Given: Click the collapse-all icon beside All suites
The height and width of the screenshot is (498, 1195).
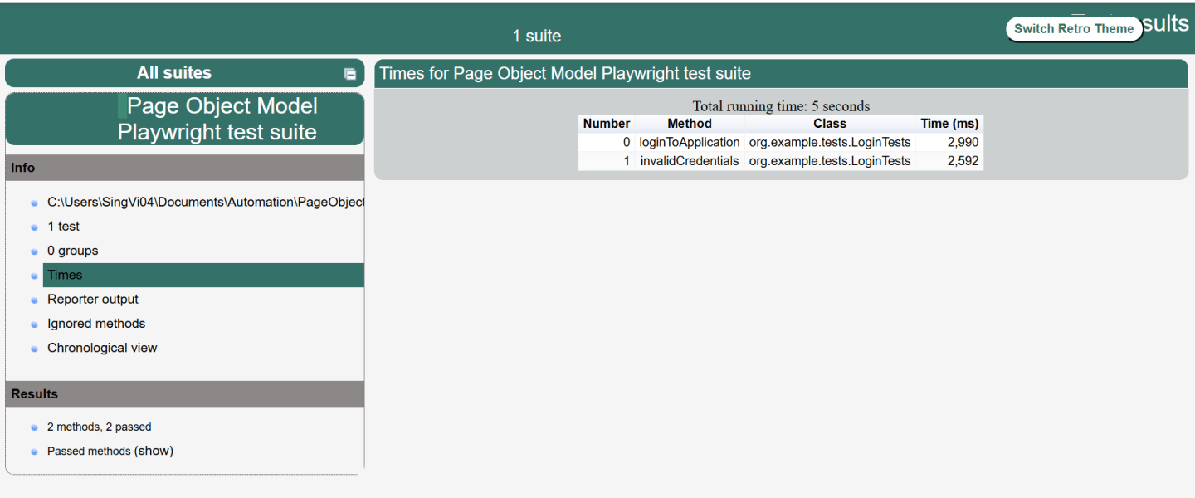Looking at the screenshot, I should tap(349, 73).
